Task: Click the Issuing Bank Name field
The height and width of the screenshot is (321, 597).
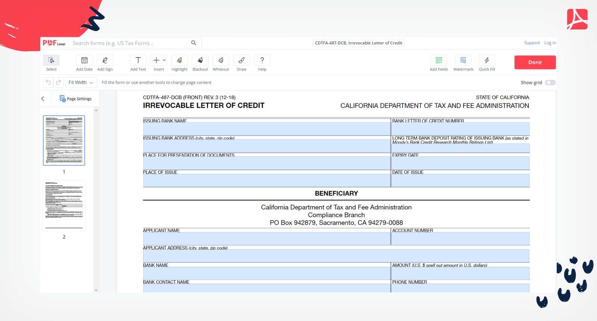Action: tap(266, 129)
